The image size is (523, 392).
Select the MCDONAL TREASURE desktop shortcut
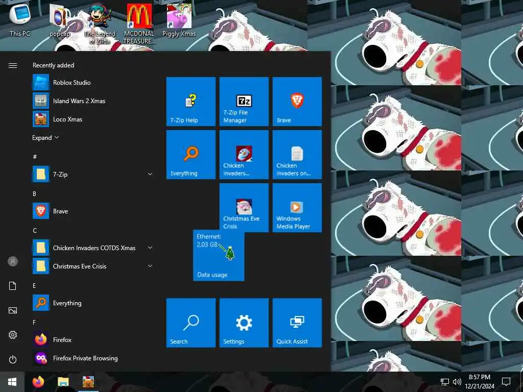(x=139, y=23)
